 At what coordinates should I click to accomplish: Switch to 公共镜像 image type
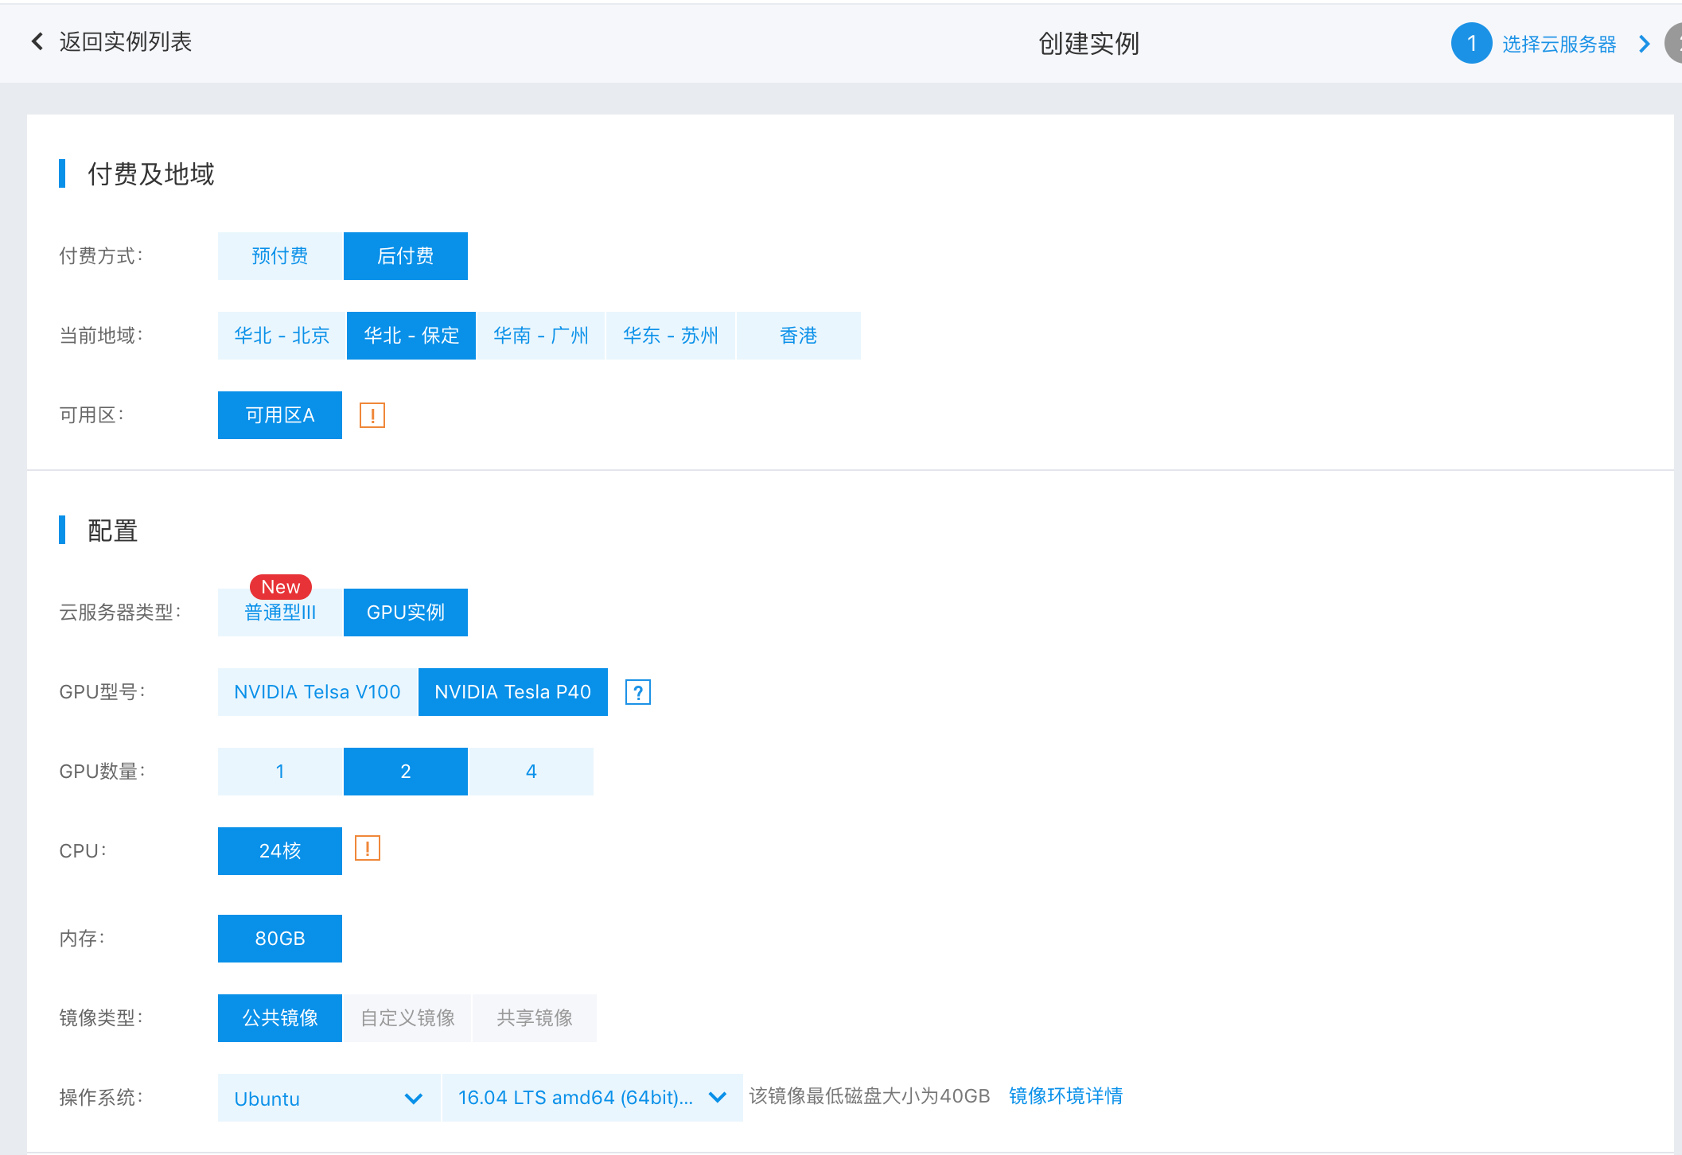[280, 1018]
